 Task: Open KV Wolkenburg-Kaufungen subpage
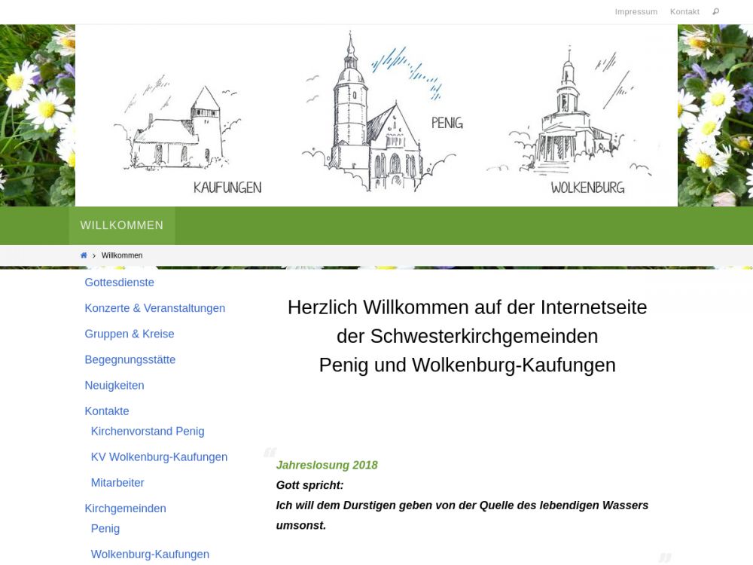(159, 457)
